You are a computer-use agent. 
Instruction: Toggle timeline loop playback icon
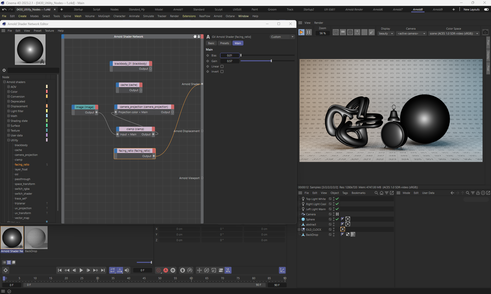tap(113, 270)
